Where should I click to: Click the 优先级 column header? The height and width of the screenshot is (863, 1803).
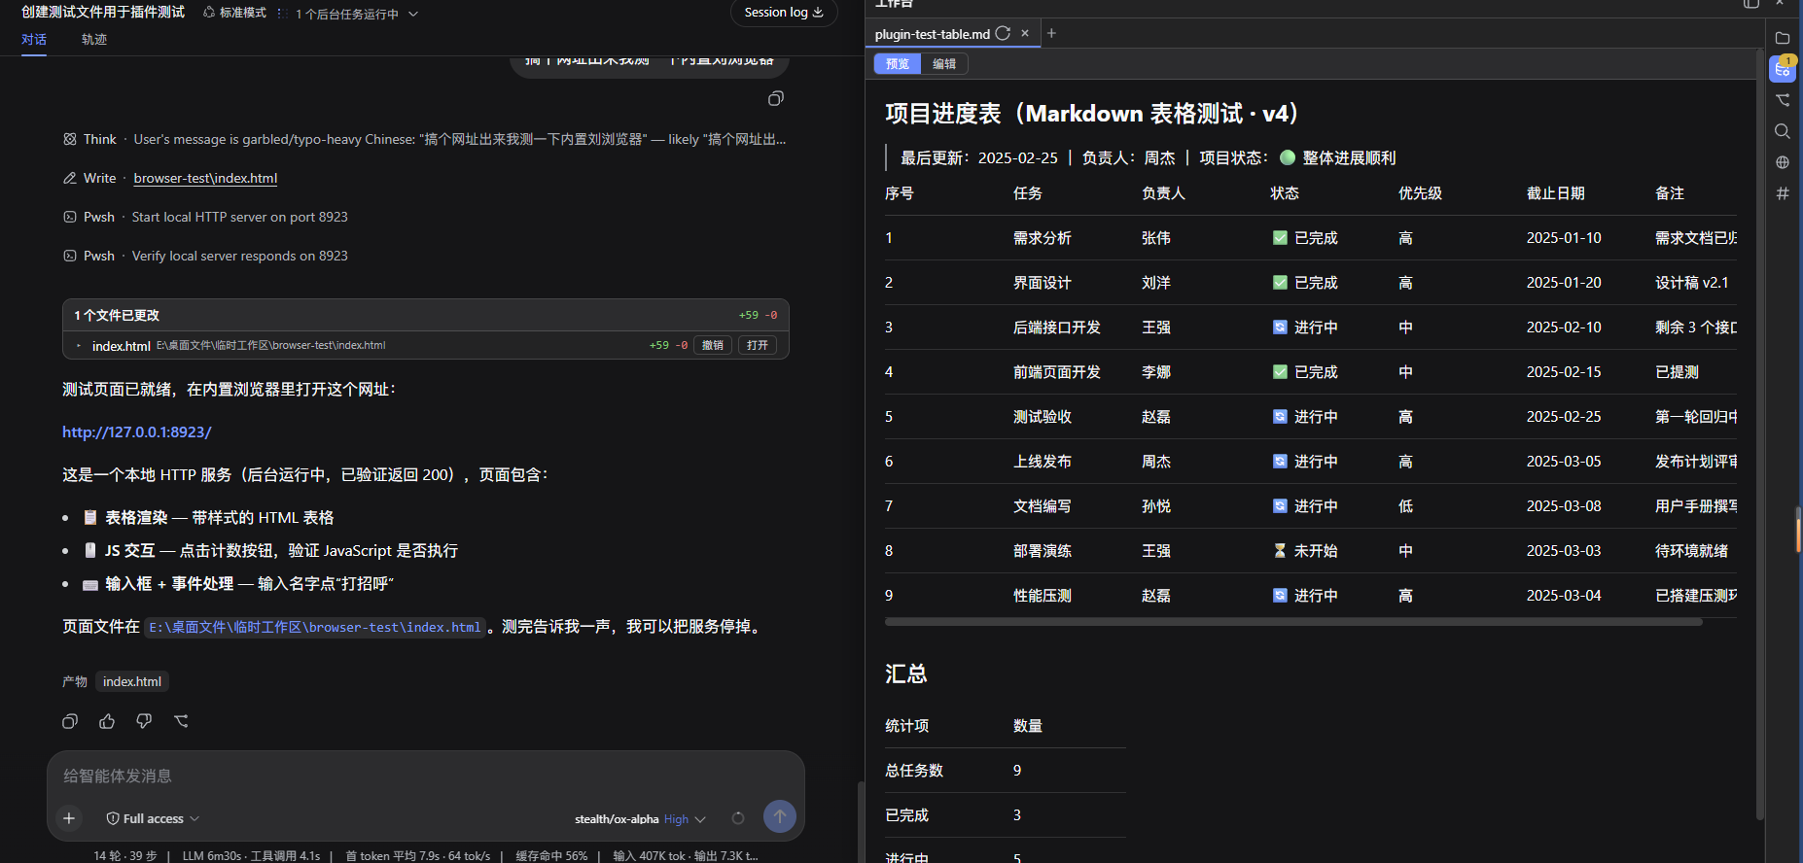pyautogui.click(x=1420, y=193)
